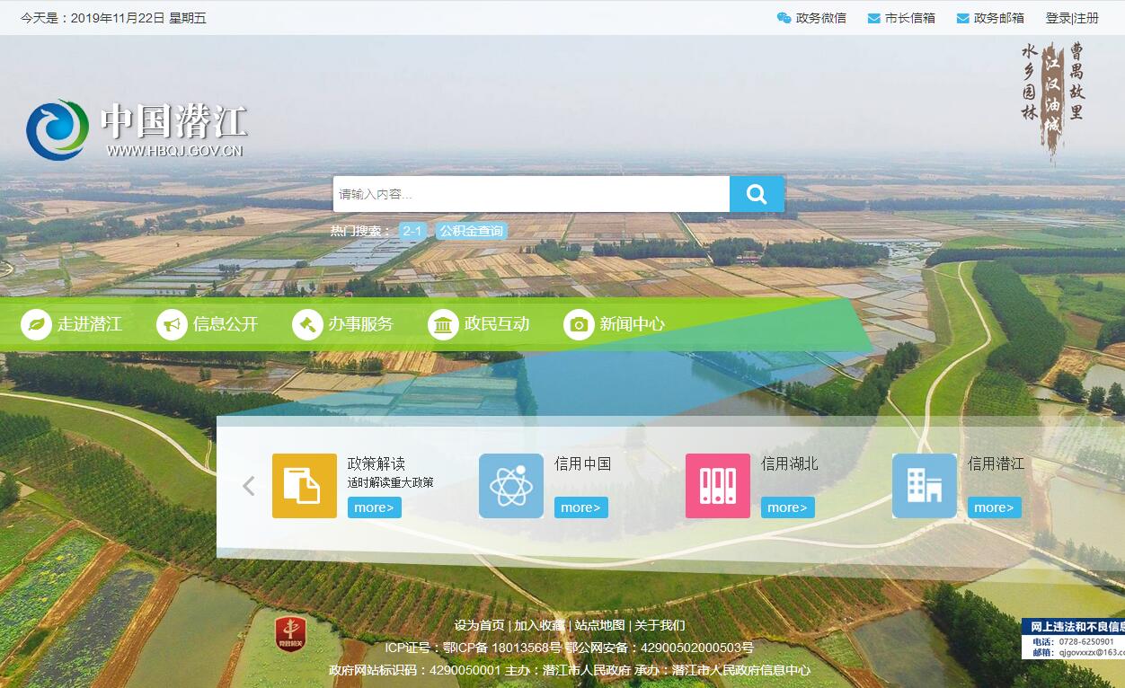Click the red party emblem badge

pyautogui.click(x=290, y=632)
